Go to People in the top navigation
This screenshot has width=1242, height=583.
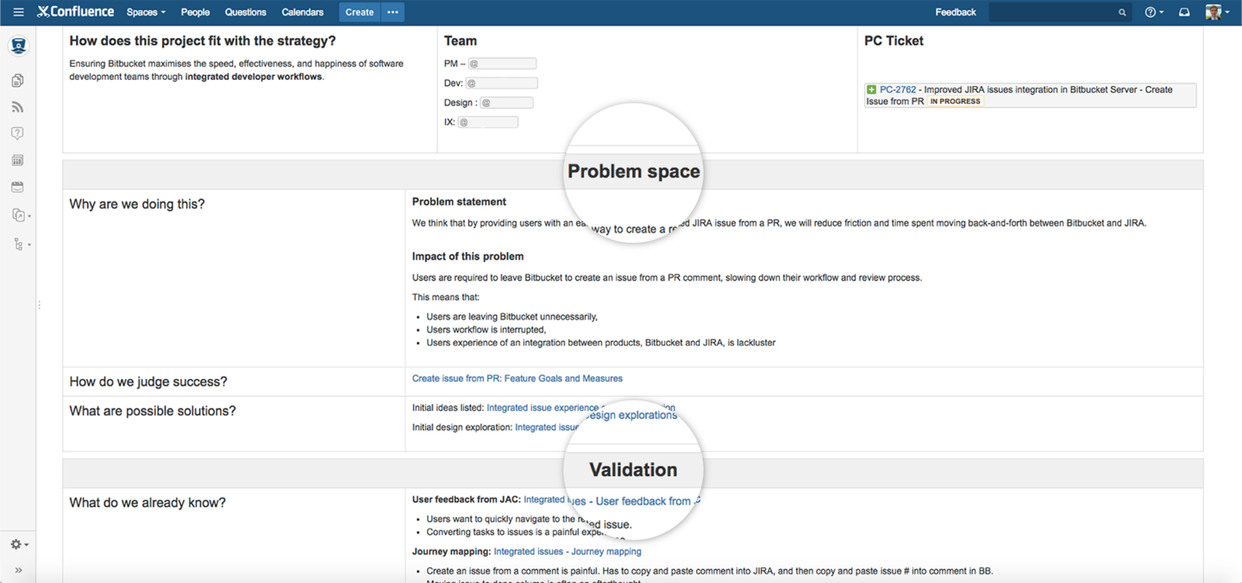pyautogui.click(x=195, y=12)
